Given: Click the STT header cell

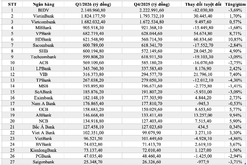Looking at the screenshot, I should 12,5.
